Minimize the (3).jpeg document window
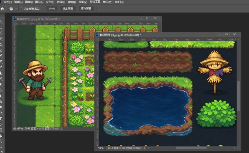 pyautogui.click(x=220, y=35)
